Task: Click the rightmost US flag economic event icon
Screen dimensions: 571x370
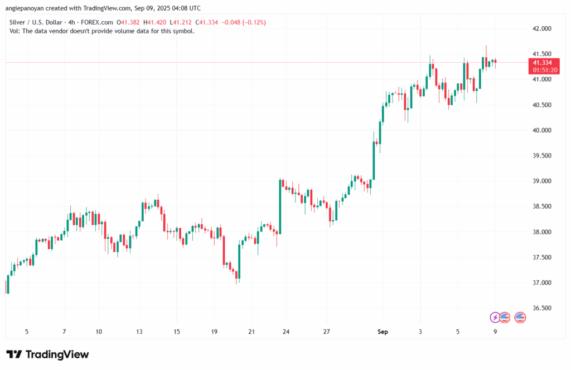Action: point(520,317)
